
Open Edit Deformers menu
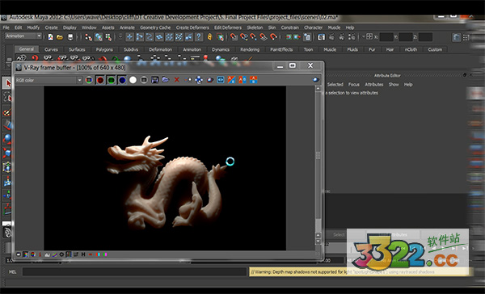(x=228, y=27)
